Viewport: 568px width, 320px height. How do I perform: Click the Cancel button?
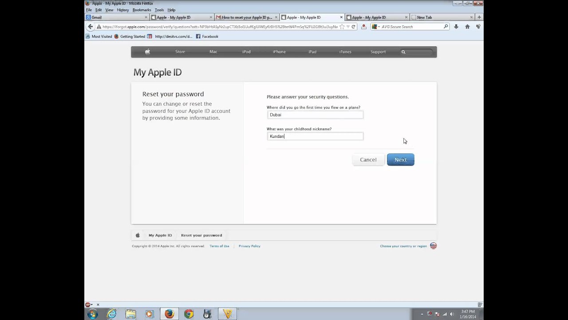point(368,160)
